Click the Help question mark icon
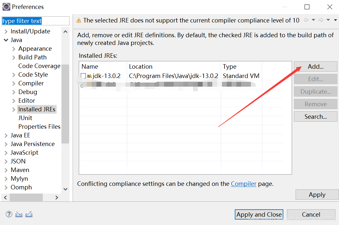The width and height of the screenshot is (339, 225). [x=9, y=214]
